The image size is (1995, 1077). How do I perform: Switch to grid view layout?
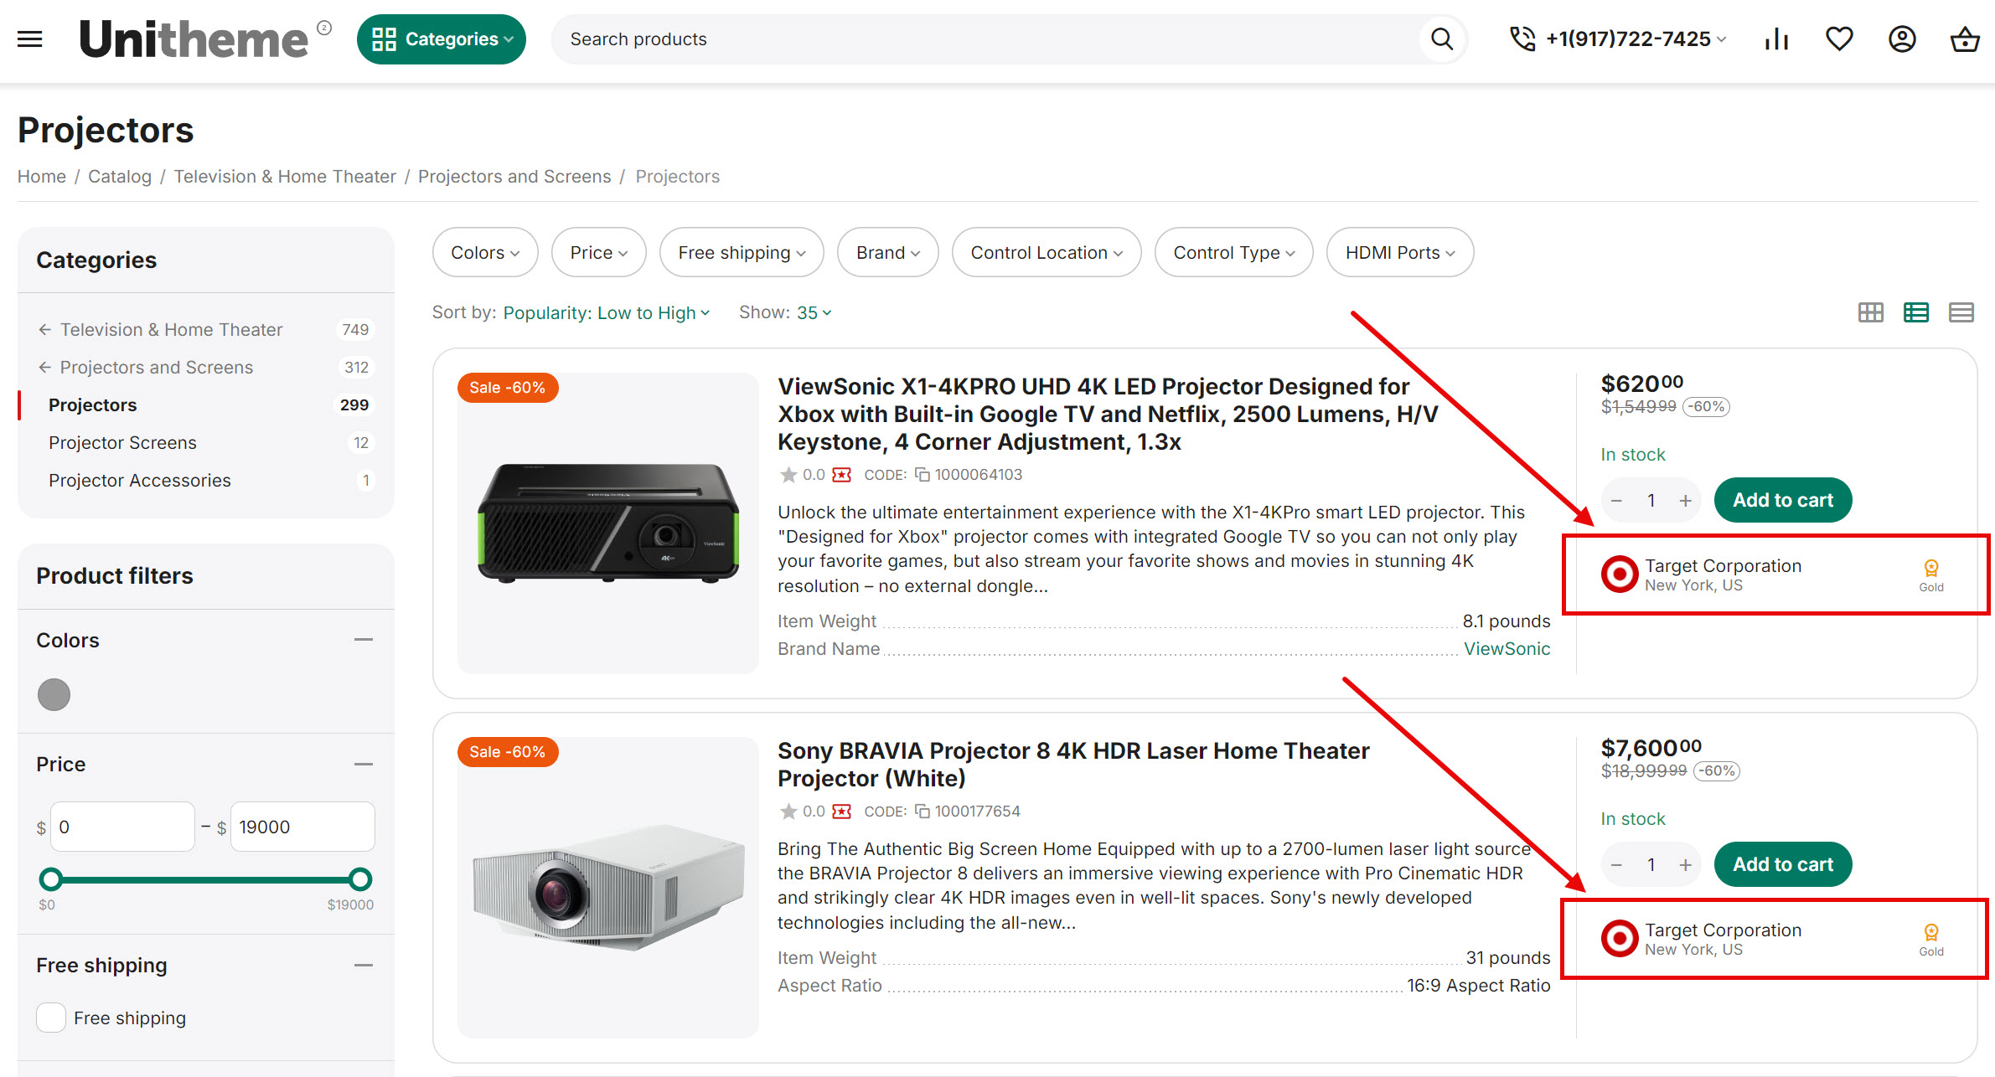[x=1870, y=312]
